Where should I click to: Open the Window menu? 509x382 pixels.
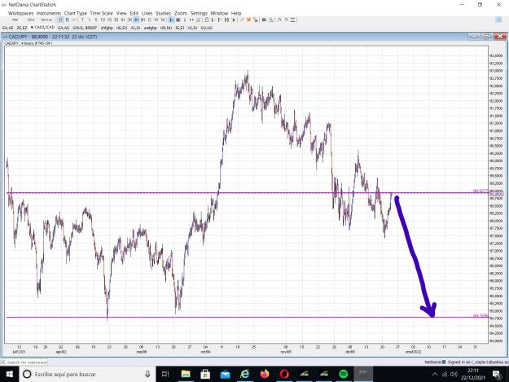(x=219, y=13)
